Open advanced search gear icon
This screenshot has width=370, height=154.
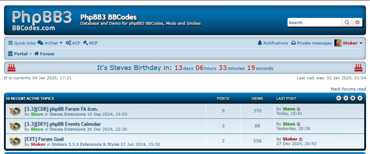pos(357,23)
